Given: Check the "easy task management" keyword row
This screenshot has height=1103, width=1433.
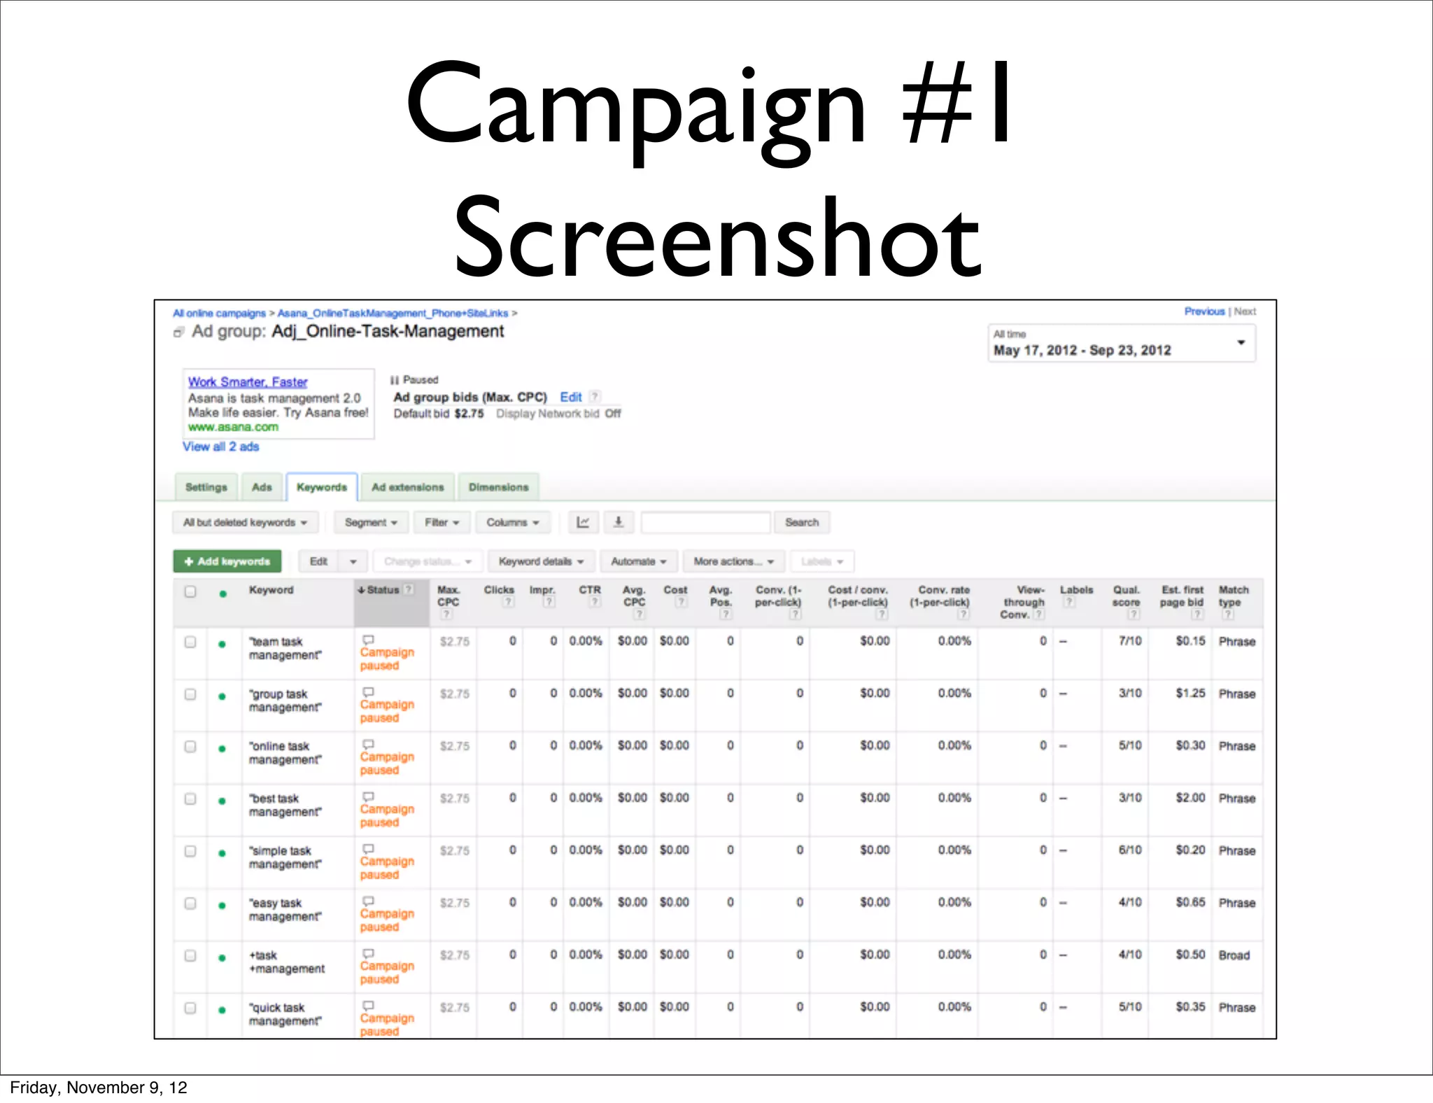Looking at the screenshot, I should (x=190, y=904).
